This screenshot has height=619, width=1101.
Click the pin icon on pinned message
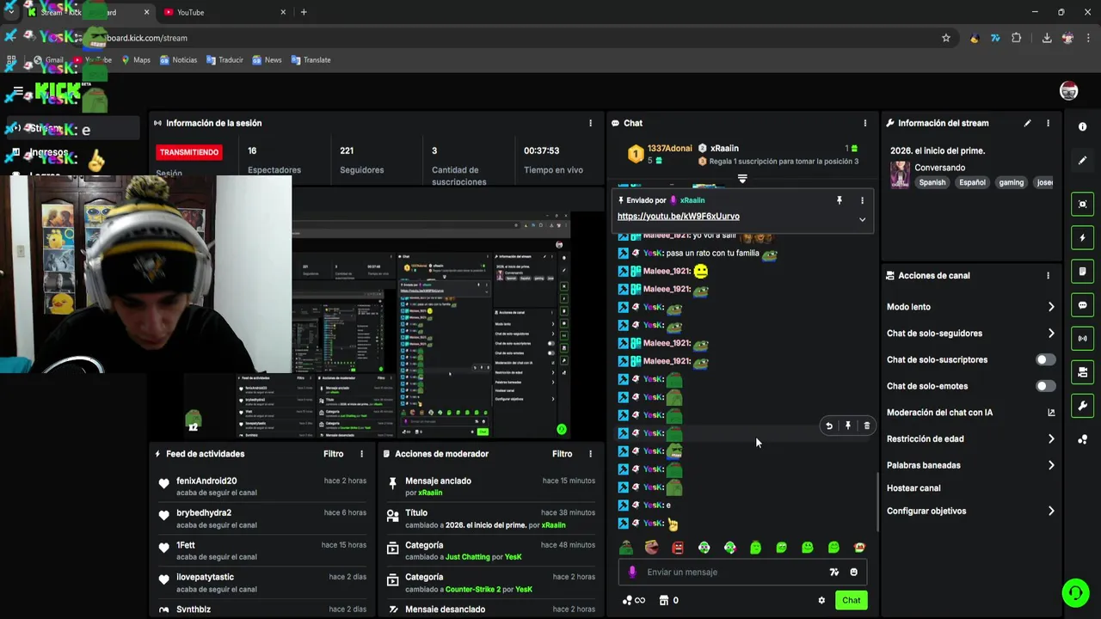click(840, 200)
